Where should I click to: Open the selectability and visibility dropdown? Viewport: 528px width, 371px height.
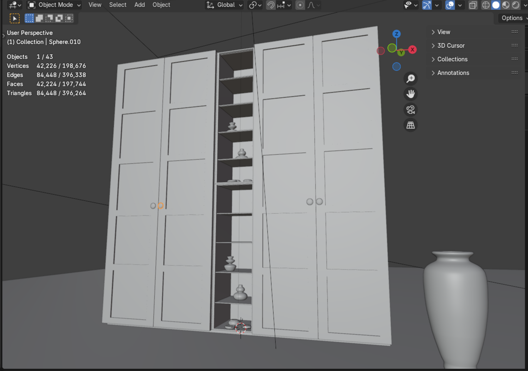411,5
